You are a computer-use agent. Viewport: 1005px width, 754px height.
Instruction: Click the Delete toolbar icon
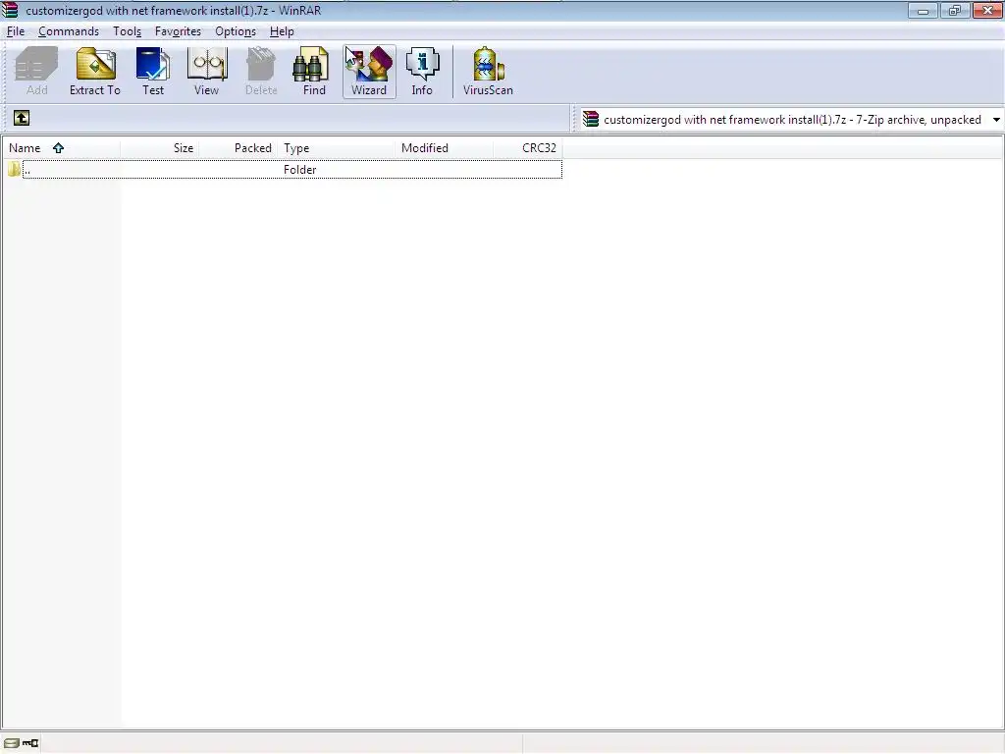(x=261, y=71)
